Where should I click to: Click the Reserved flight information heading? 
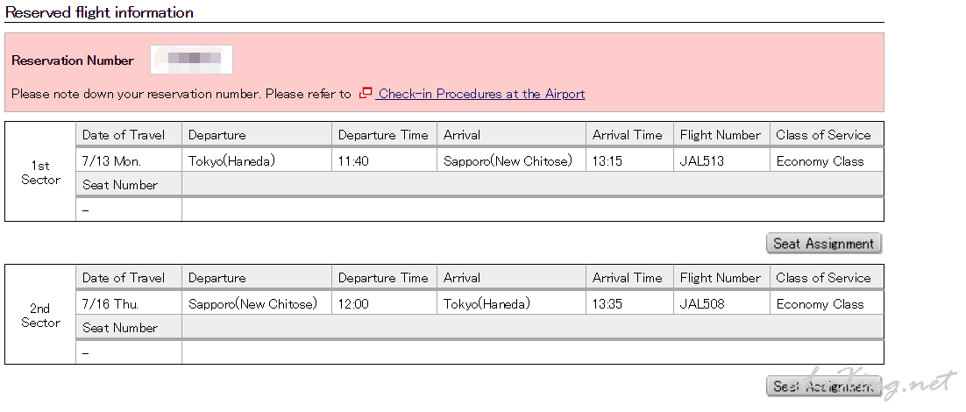(x=99, y=12)
